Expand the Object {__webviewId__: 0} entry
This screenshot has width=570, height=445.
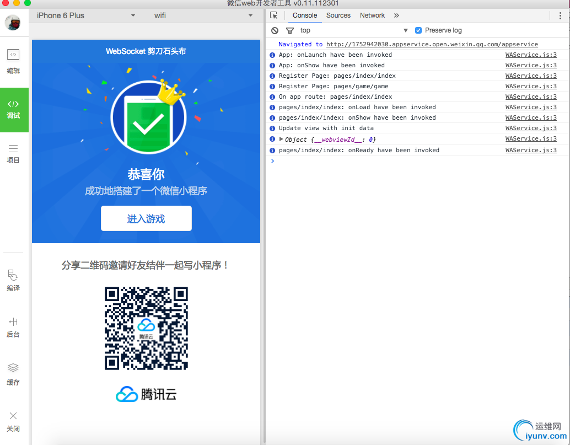point(281,139)
